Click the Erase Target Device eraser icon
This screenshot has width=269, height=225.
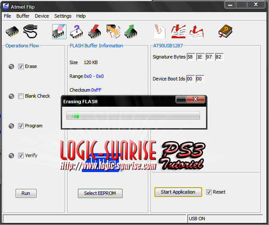(59, 31)
